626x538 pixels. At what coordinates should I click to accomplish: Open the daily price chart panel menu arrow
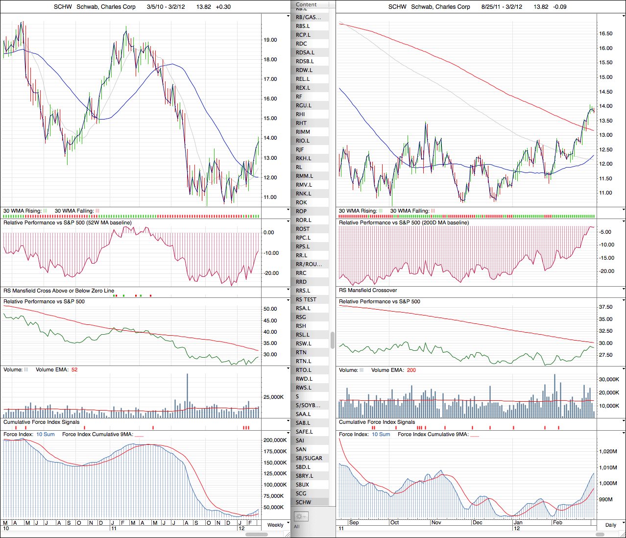click(x=623, y=16)
